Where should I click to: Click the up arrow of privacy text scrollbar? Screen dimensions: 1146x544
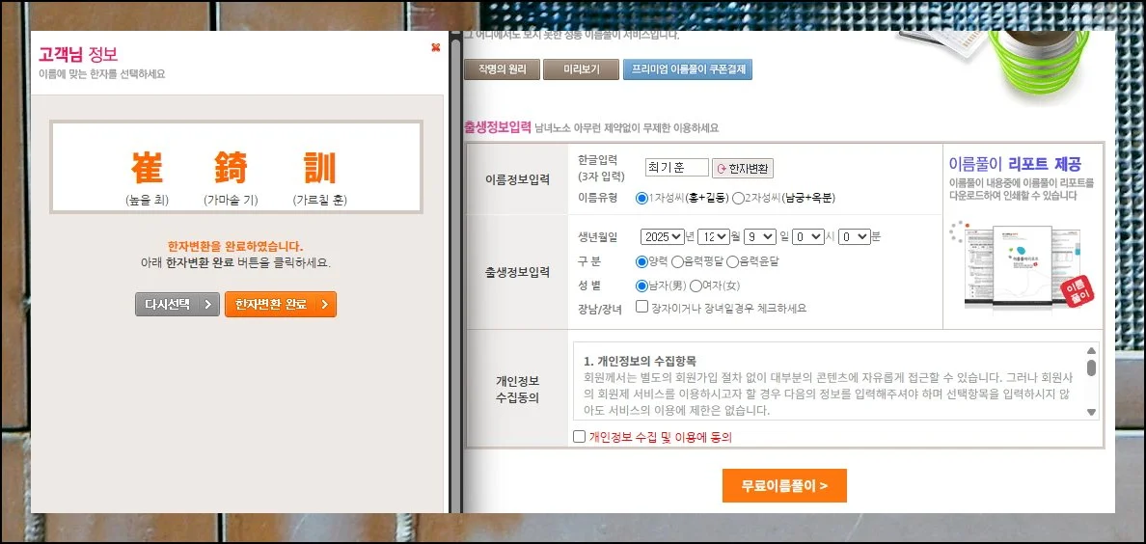click(x=1091, y=351)
